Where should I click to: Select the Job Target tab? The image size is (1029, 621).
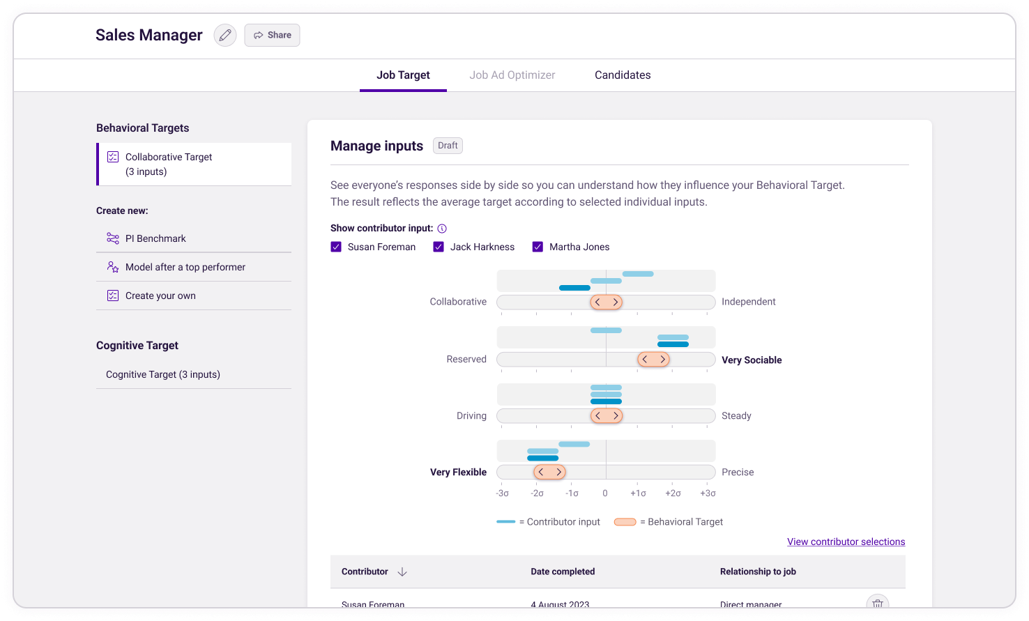pos(403,75)
